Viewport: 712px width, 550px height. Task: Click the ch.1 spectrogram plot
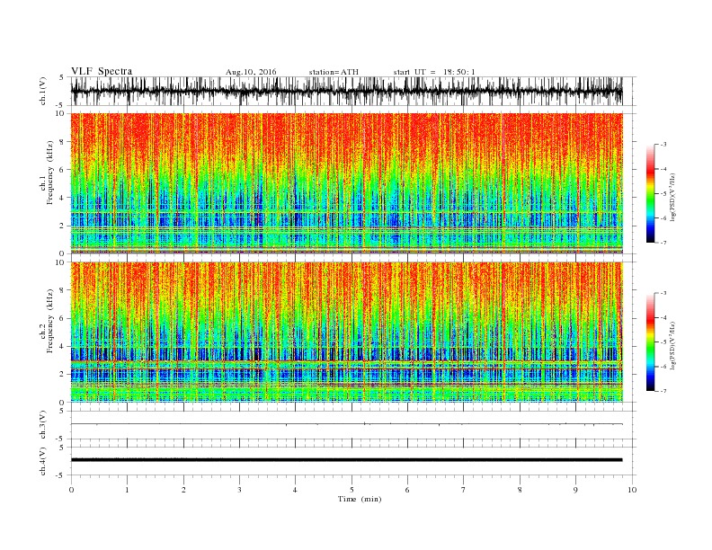[346, 183]
